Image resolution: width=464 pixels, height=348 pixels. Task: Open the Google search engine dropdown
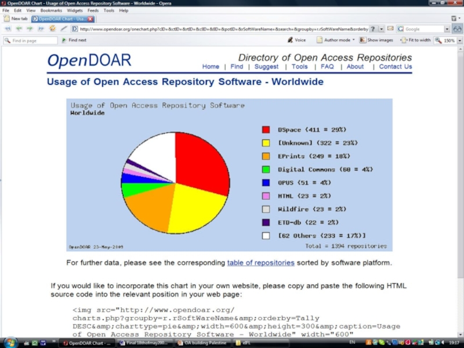447,28
